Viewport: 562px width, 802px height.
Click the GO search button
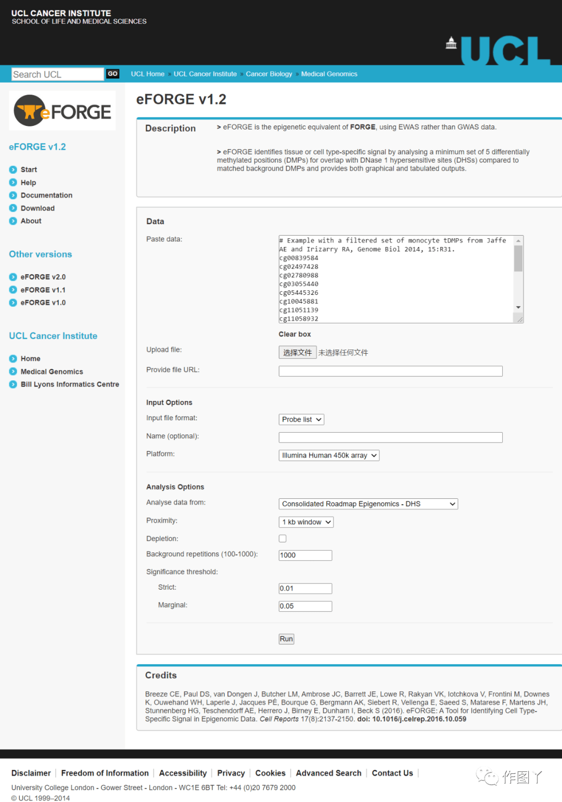(112, 74)
